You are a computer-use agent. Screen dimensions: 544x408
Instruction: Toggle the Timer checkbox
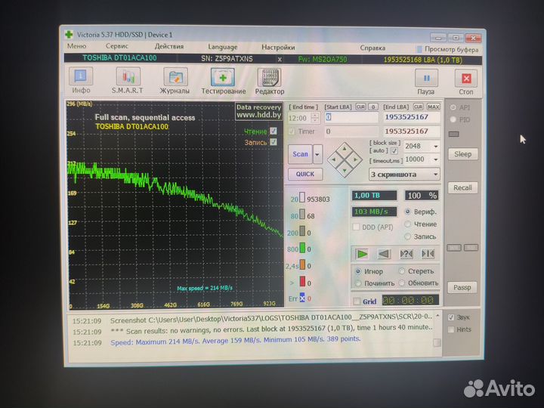[x=292, y=131]
